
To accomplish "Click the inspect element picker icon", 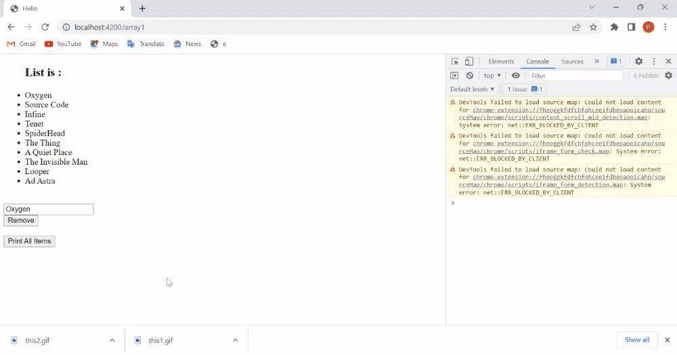I will click(455, 62).
